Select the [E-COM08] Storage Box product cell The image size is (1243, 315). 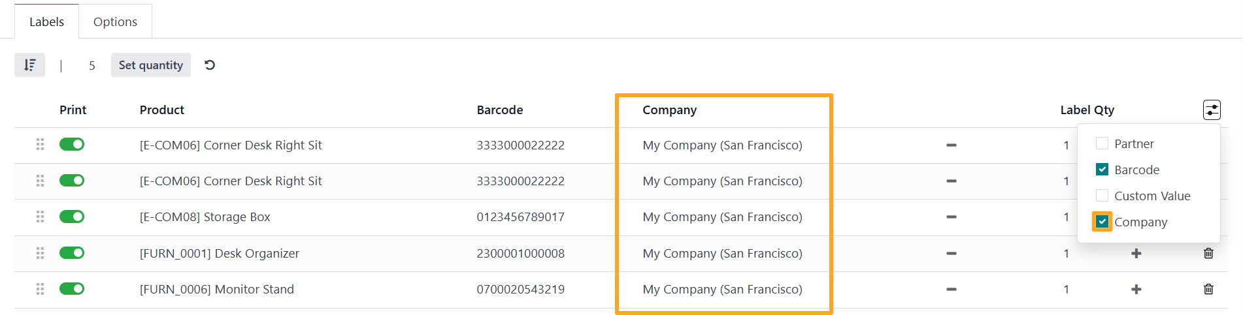205,217
